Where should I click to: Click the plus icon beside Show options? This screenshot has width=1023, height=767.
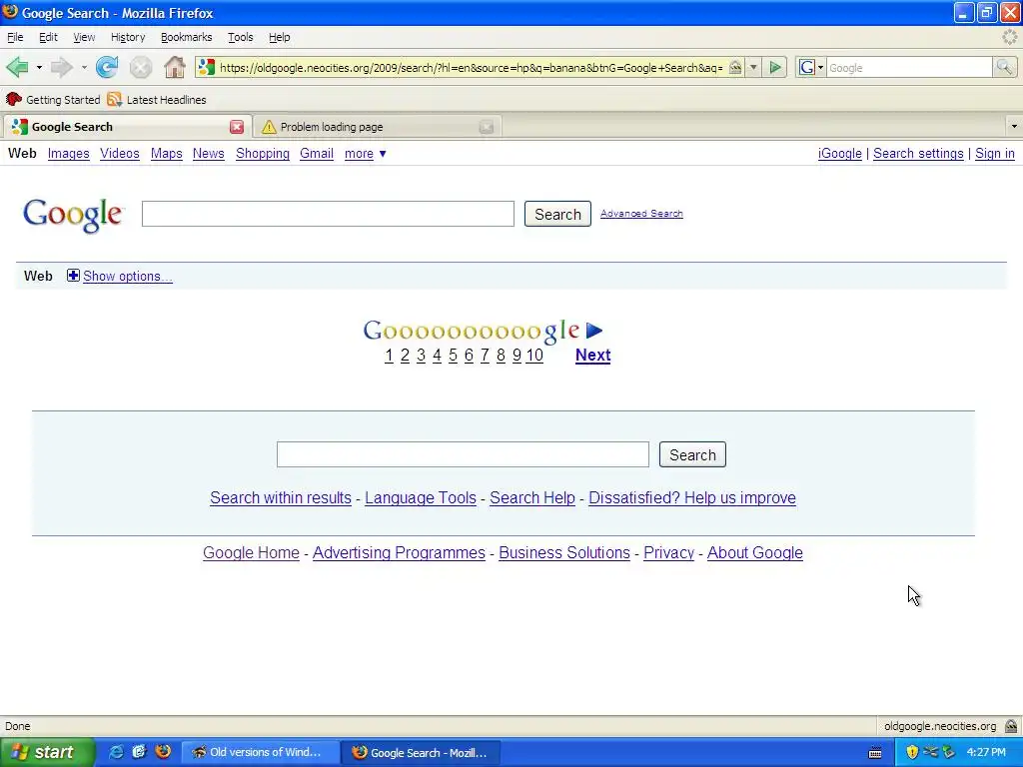point(73,276)
